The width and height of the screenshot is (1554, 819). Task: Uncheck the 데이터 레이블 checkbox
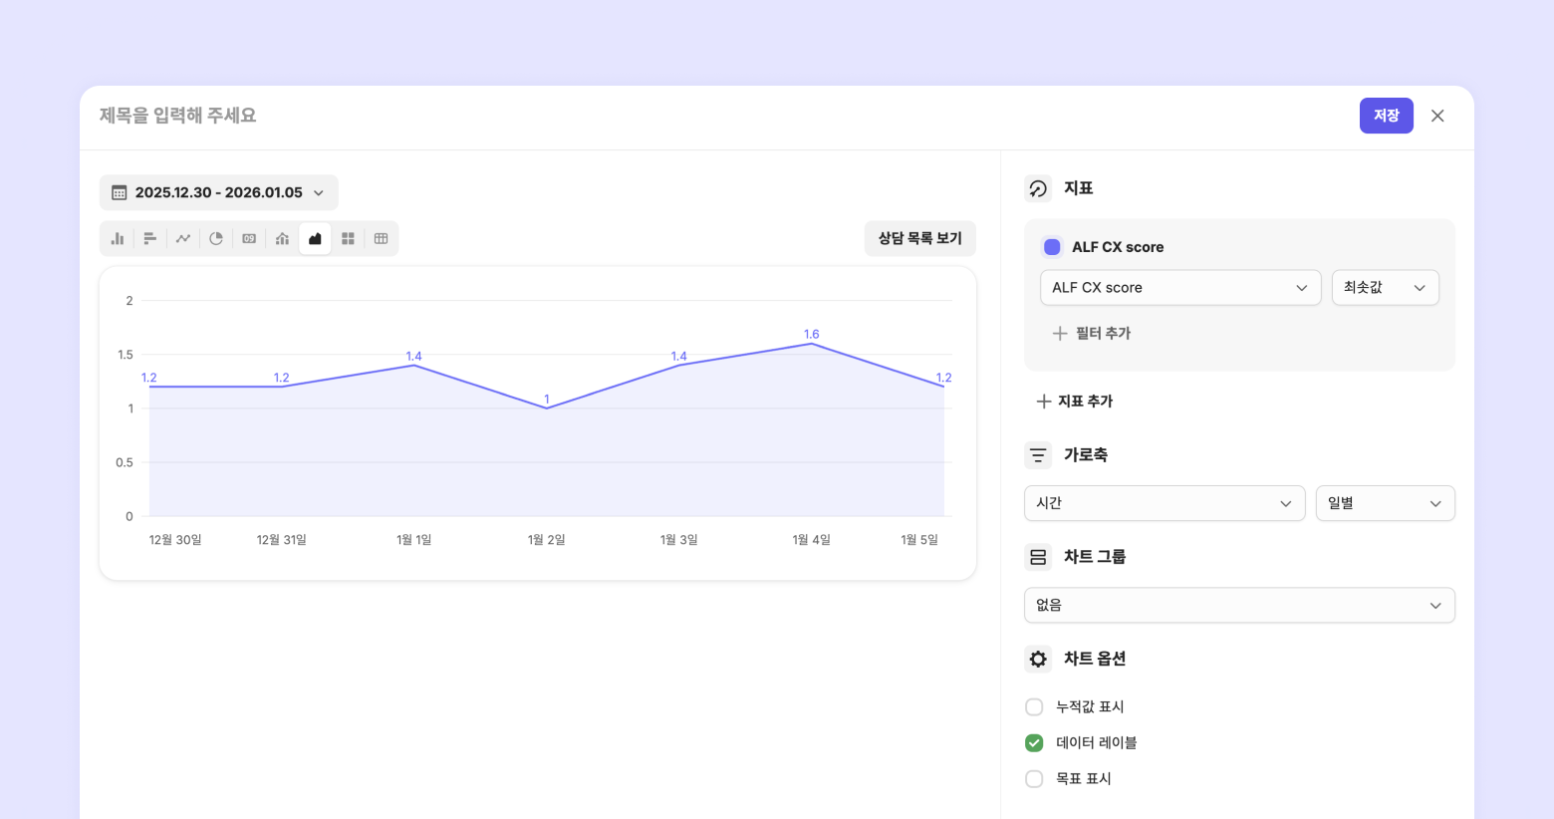pyautogui.click(x=1034, y=743)
